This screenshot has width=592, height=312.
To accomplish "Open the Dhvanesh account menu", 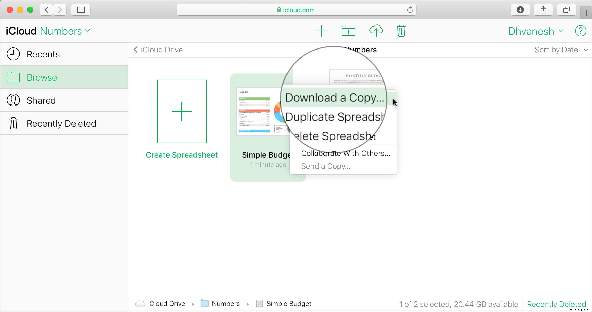I will click(x=536, y=31).
